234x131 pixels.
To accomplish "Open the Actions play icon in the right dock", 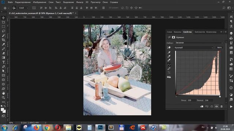I will tap(231, 107).
